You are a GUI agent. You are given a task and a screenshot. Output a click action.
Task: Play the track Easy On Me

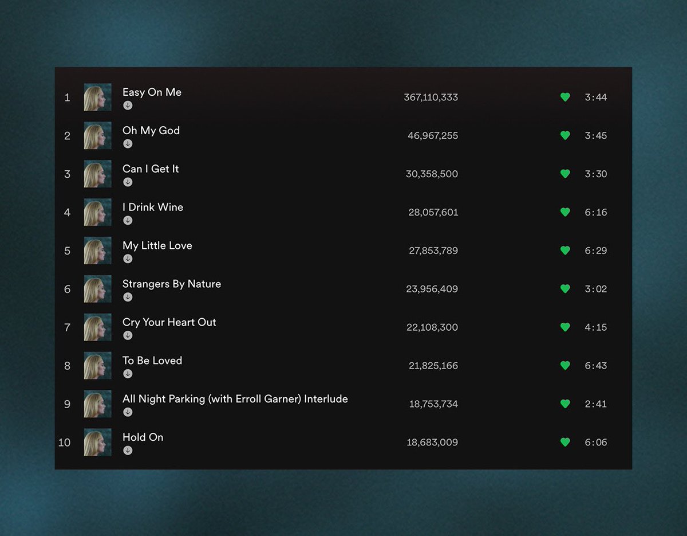(152, 92)
